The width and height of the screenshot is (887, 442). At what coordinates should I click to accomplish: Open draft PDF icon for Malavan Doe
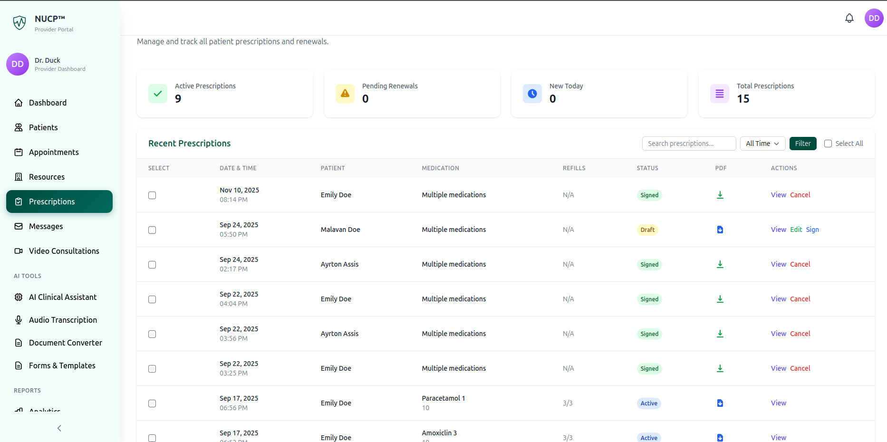click(x=720, y=230)
